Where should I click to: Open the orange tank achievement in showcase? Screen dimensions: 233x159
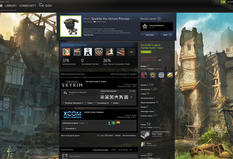(x=66, y=52)
